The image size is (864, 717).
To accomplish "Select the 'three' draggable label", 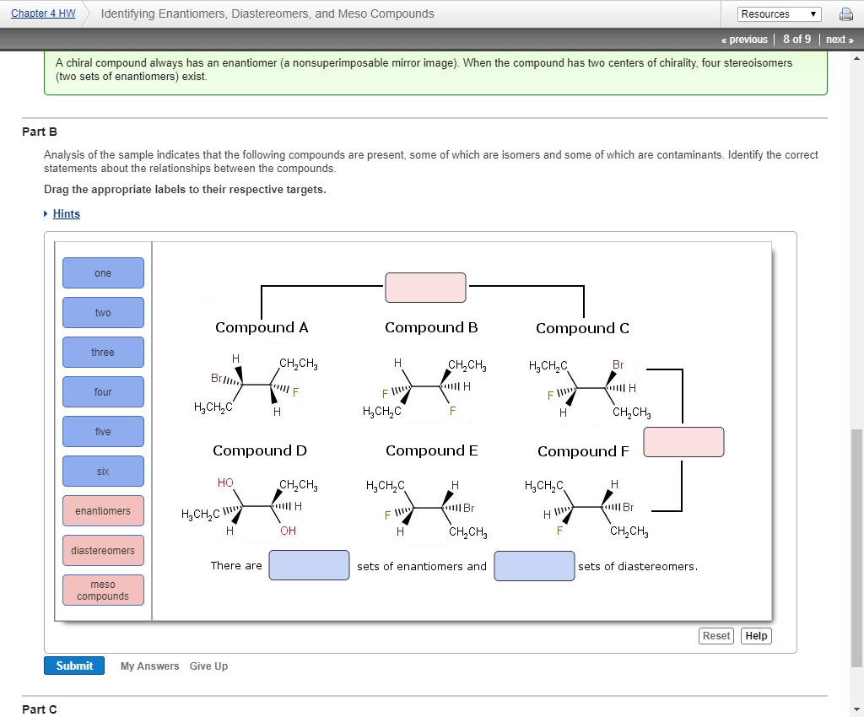I will coord(103,352).
